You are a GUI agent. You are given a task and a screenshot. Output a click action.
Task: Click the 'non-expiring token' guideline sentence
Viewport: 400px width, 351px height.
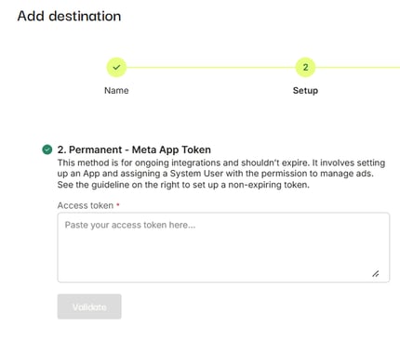click(183, 185)
